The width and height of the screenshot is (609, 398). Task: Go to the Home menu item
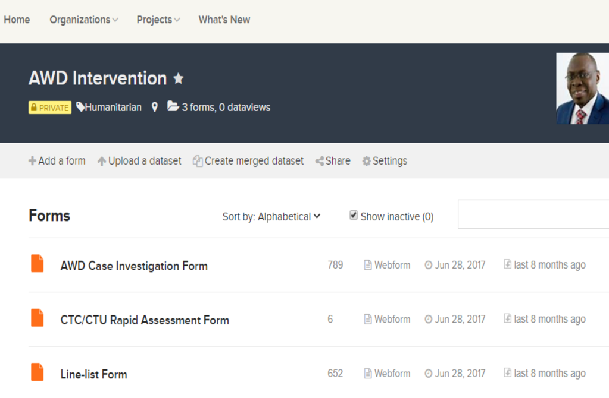[x=17, y=20]
